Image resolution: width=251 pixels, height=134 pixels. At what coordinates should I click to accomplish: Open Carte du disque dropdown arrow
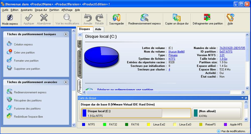[x=242, y=98]
